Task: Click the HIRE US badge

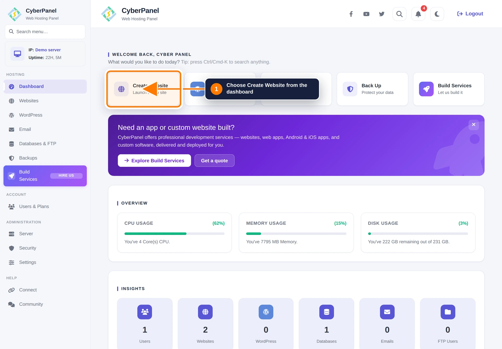Action: click(66, 176)
